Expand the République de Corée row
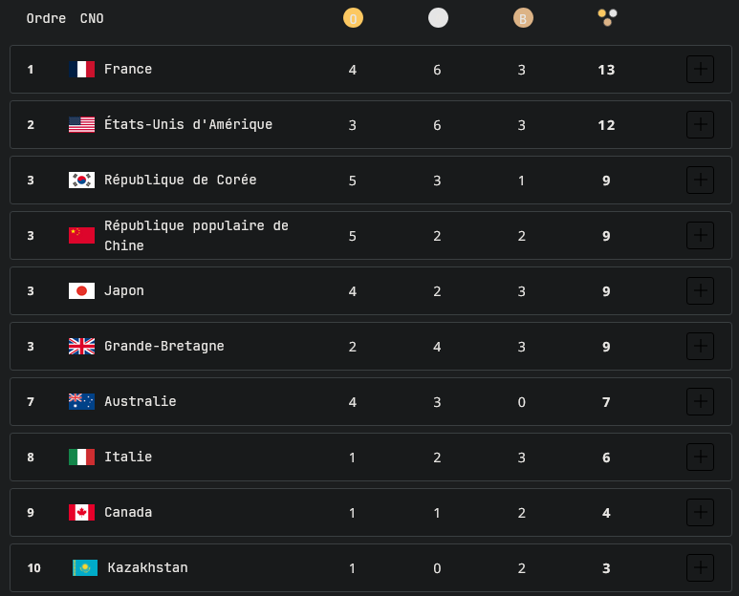739x596 pixels. point(700,181)
